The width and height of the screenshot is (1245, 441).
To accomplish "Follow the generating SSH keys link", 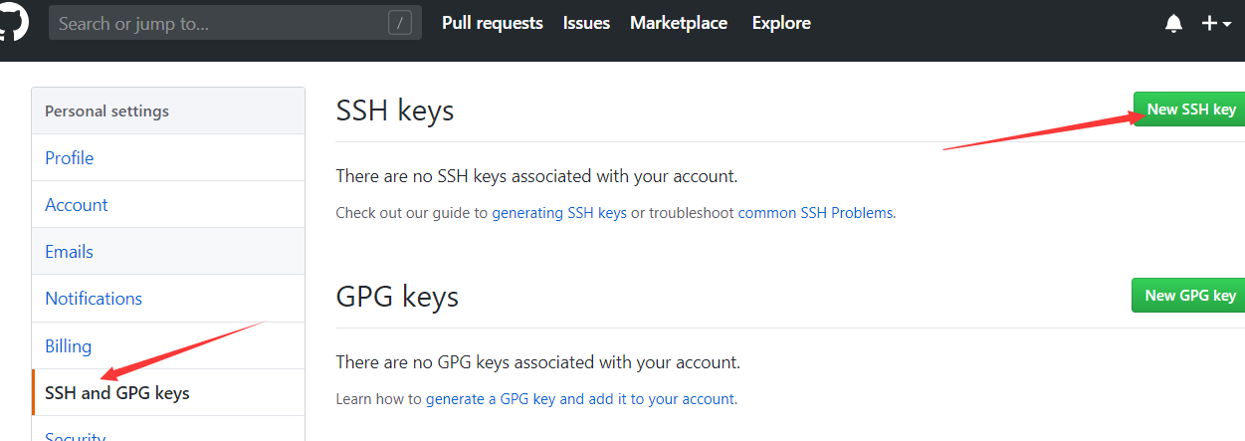I will pos(559,212).
